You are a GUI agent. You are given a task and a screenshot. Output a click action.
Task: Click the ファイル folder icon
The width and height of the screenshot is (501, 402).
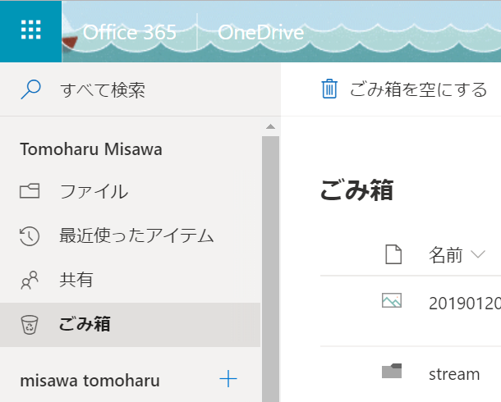pos(30,191)
